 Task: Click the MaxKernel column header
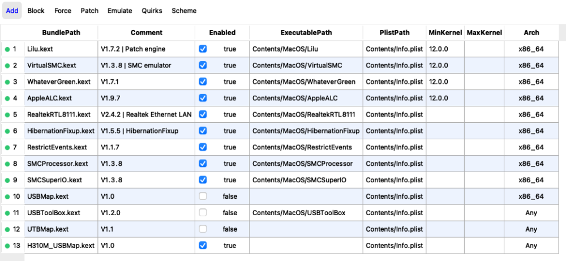[484, 32]
